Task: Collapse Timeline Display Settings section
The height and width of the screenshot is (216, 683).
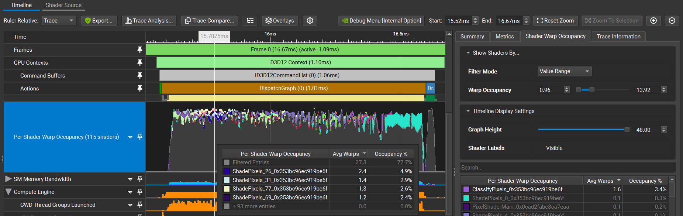Action: pos(468,111)
